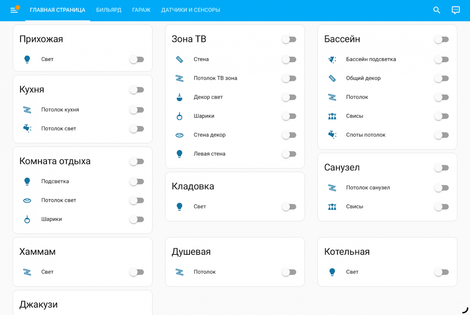Image resolution: width=470 pixels, height=315 pixels.
Task: Turn on the Кладовка Свет switch
Action: click(x=289, y=207)
